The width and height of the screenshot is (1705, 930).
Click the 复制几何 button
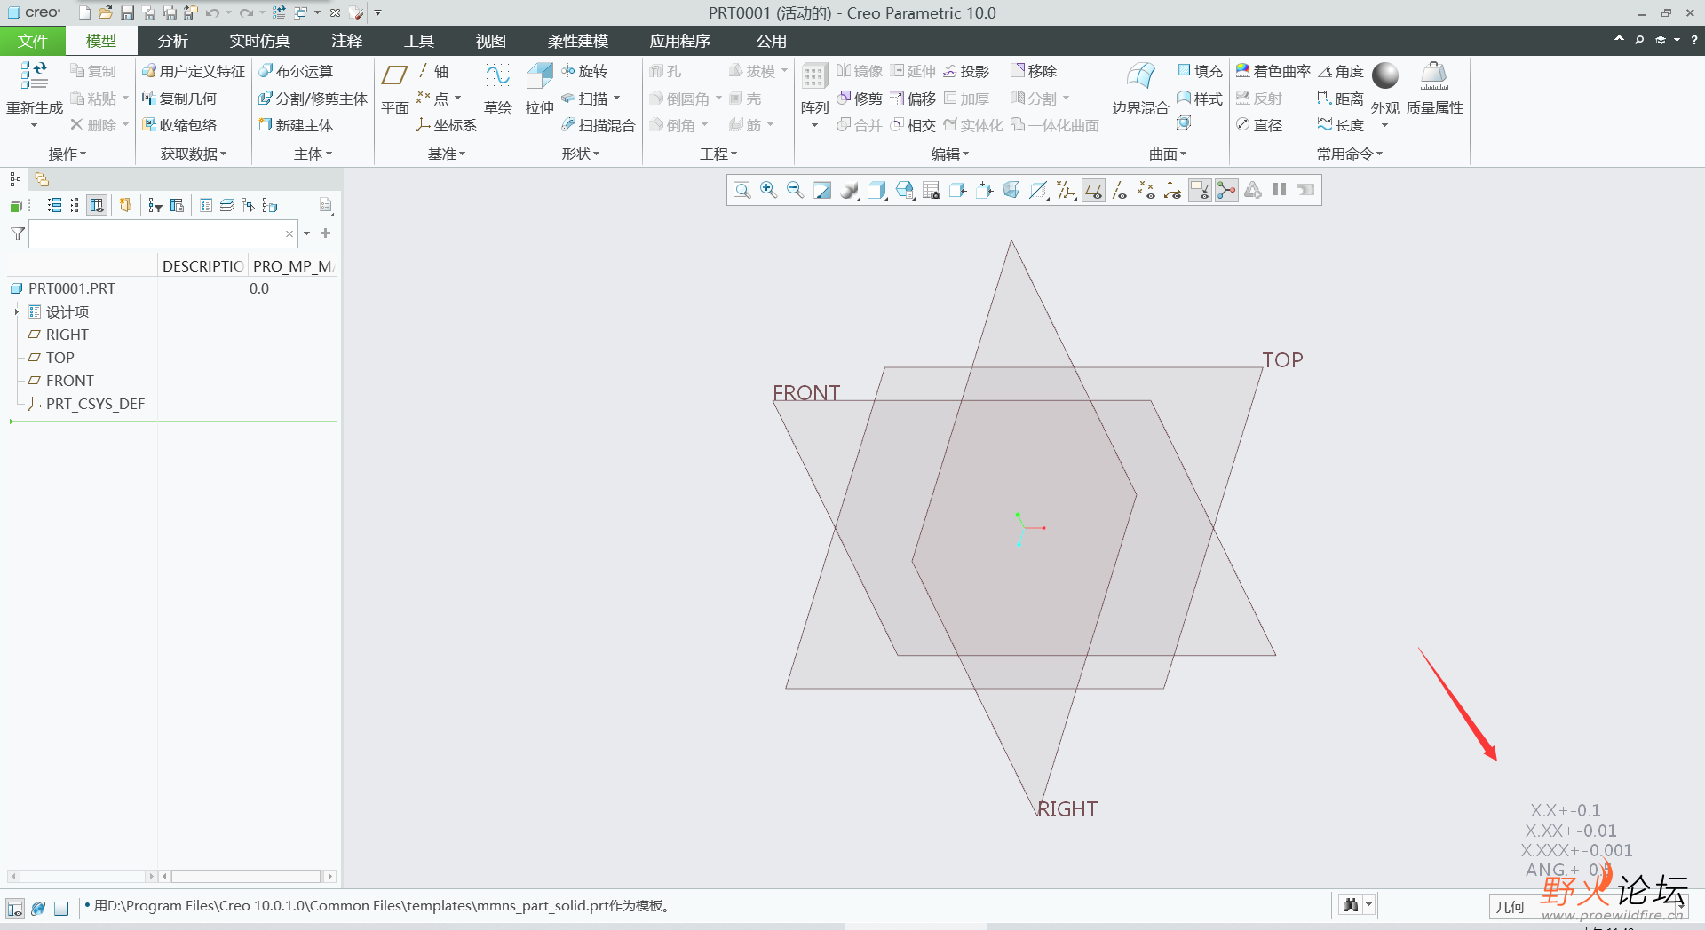(179, 99)
